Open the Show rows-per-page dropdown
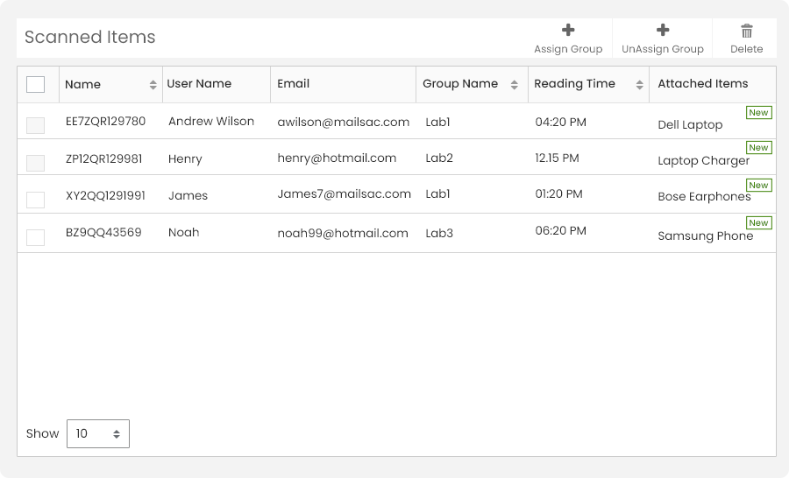789x478 pixels. click(98, 433)
